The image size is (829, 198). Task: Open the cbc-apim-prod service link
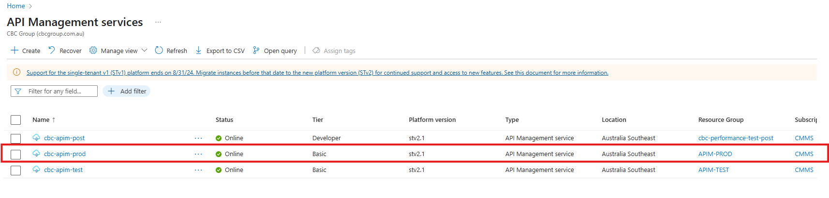pos(65,154)
